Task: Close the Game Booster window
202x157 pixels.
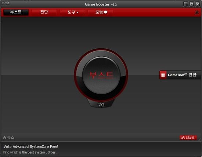Action: click(x=198, y=4)
